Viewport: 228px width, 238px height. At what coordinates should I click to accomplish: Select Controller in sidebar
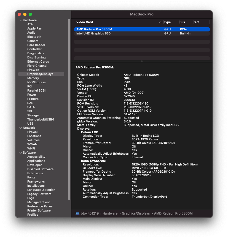click(34, 49)
